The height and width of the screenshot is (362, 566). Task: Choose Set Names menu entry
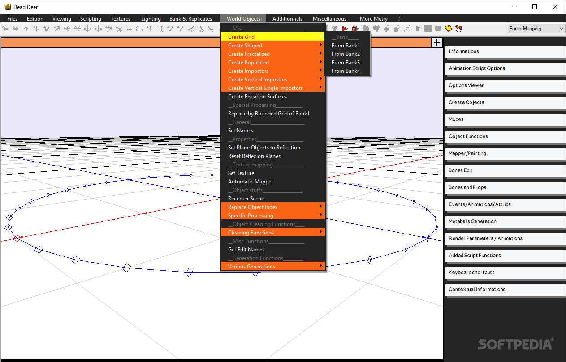point(273,131)
